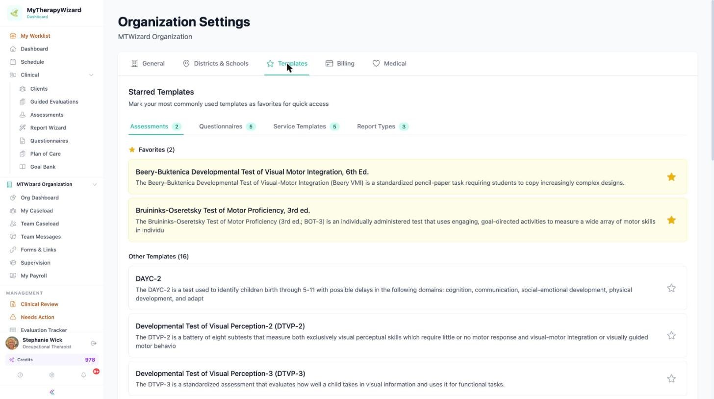The width and height of the screenshot is (714, 399).
Task: Click the Org Dashboard gauge icon
Action: 13,198
